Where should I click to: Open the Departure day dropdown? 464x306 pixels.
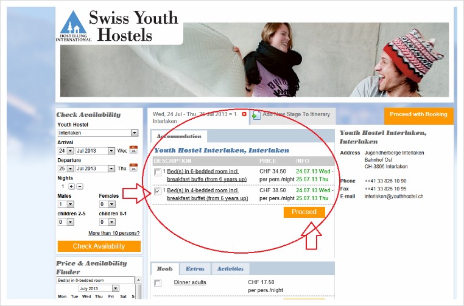coord(71,169)
